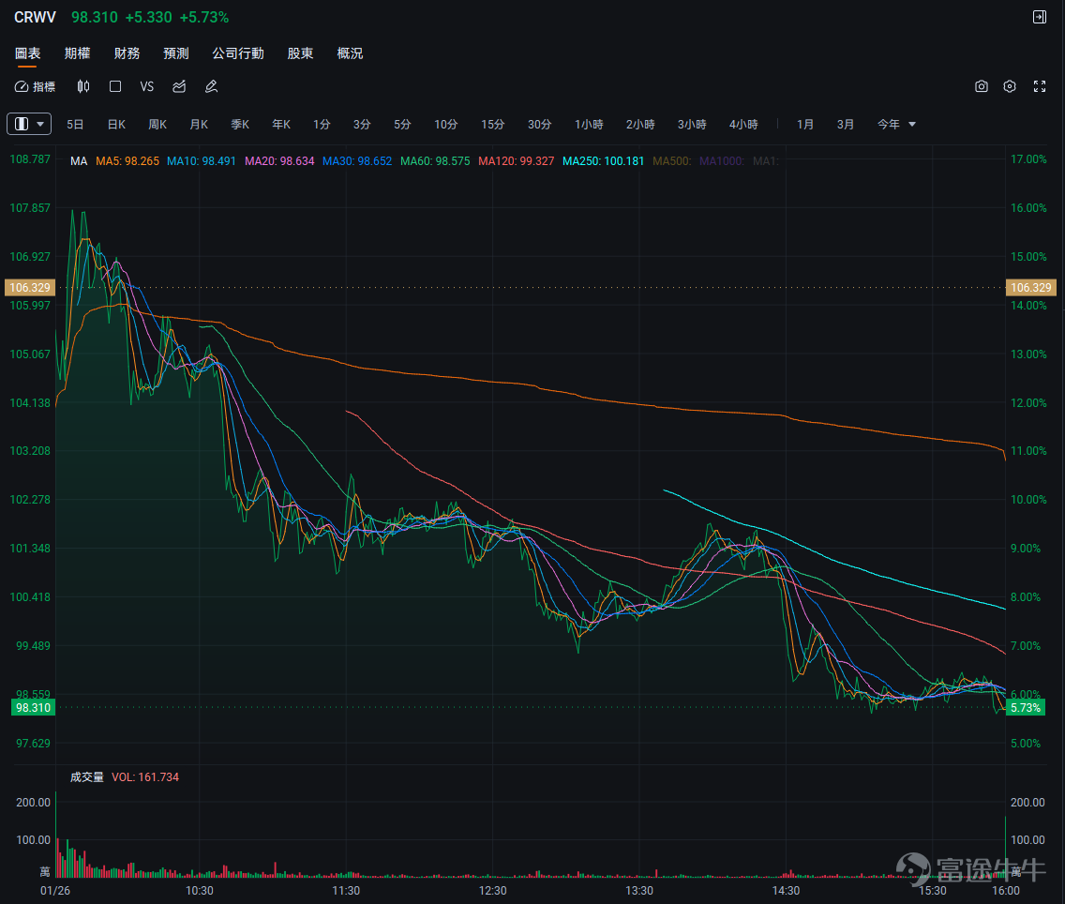Screen dimensions: 1065x904
Task: Select the 30分 interval
Action: coord(539,125)
